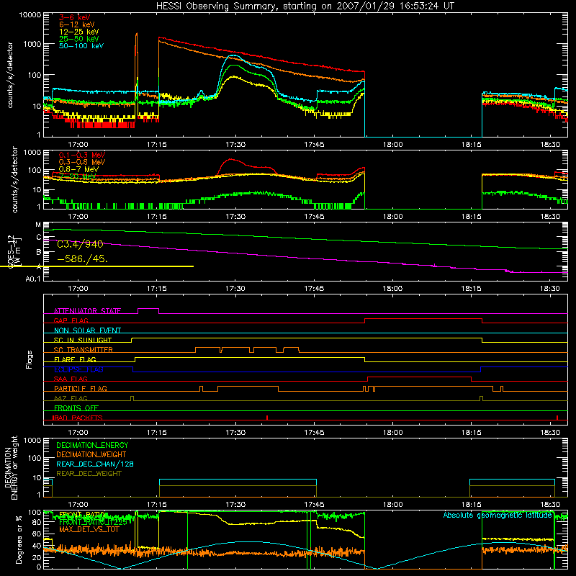The height and width of the screenshot is (576, 576).
Task: Click the C3.4/940 flare annotation
Action: (x=80, y=244)
